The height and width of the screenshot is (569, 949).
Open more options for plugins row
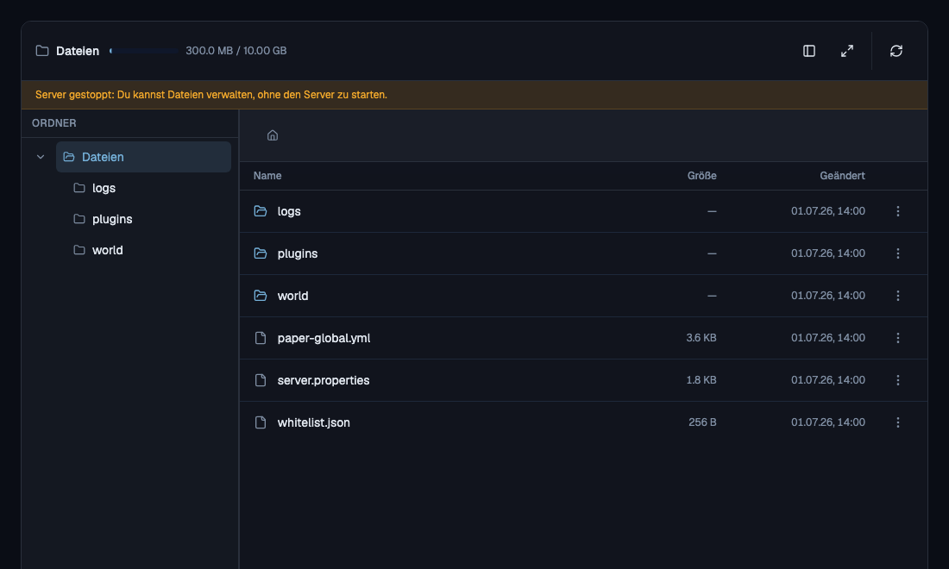(897, 253)
